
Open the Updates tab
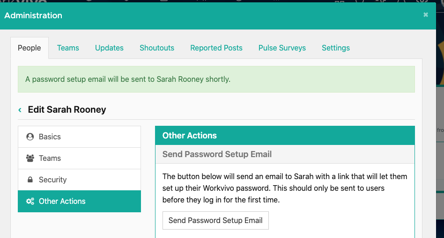tap(109, 48)
